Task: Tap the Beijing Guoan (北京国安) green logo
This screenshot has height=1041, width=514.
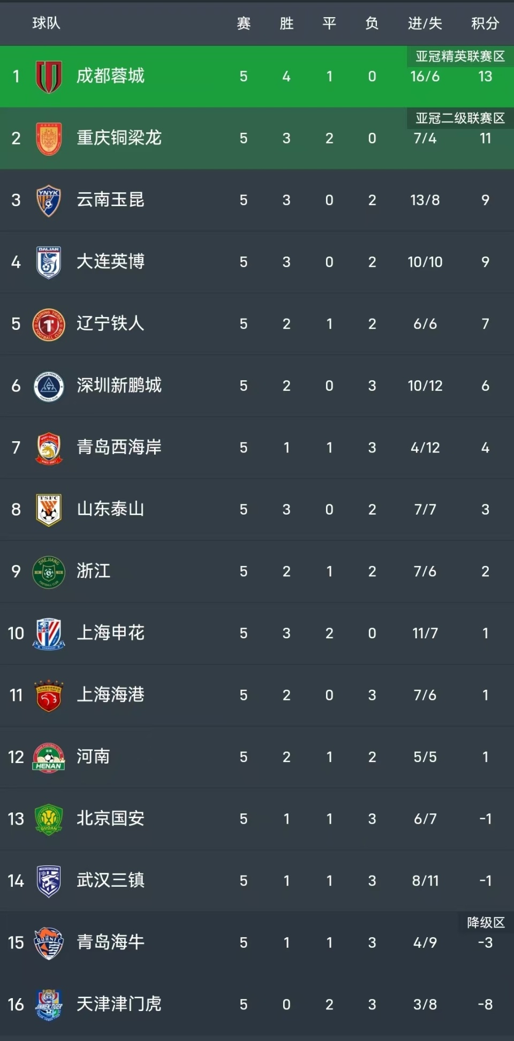Action: [x=49, y=819]
